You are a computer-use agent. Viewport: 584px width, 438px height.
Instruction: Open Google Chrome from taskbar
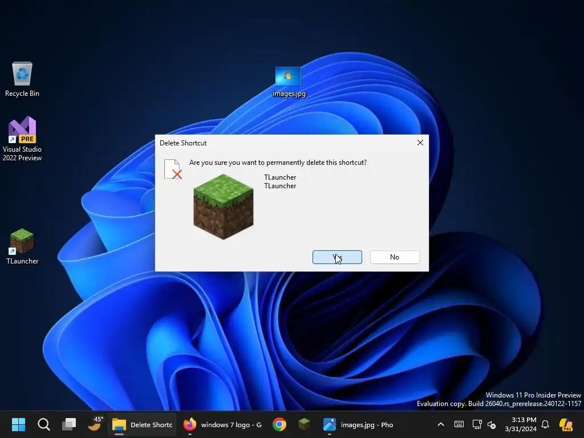(279, 424)
